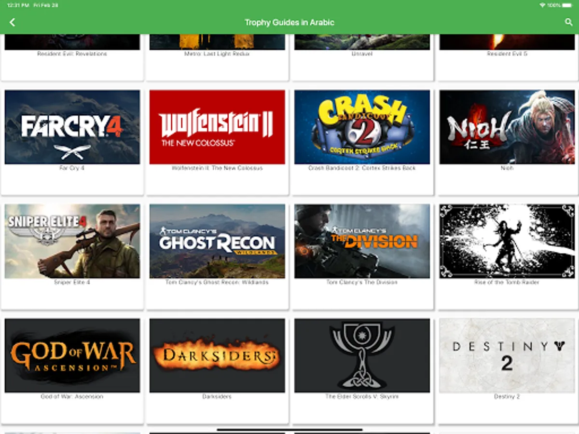Screen dimensions: 579x434
Task: Open search with the magnifier icon
Action: click(568, 22)
